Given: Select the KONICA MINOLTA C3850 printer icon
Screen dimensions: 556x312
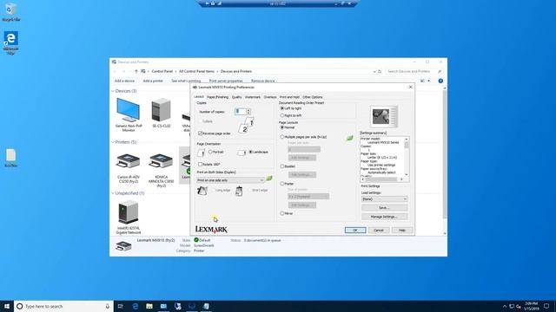Looking at the screenshot, I should 161,161.
